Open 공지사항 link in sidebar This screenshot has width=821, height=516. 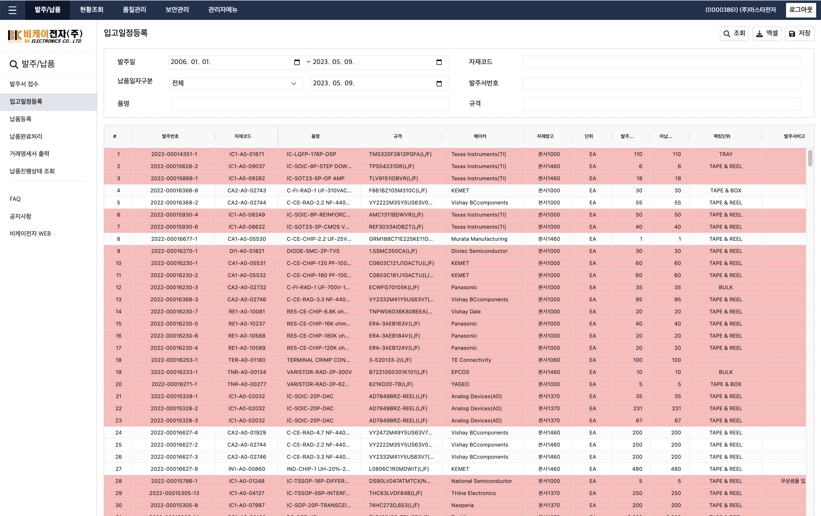coord(20,216)
